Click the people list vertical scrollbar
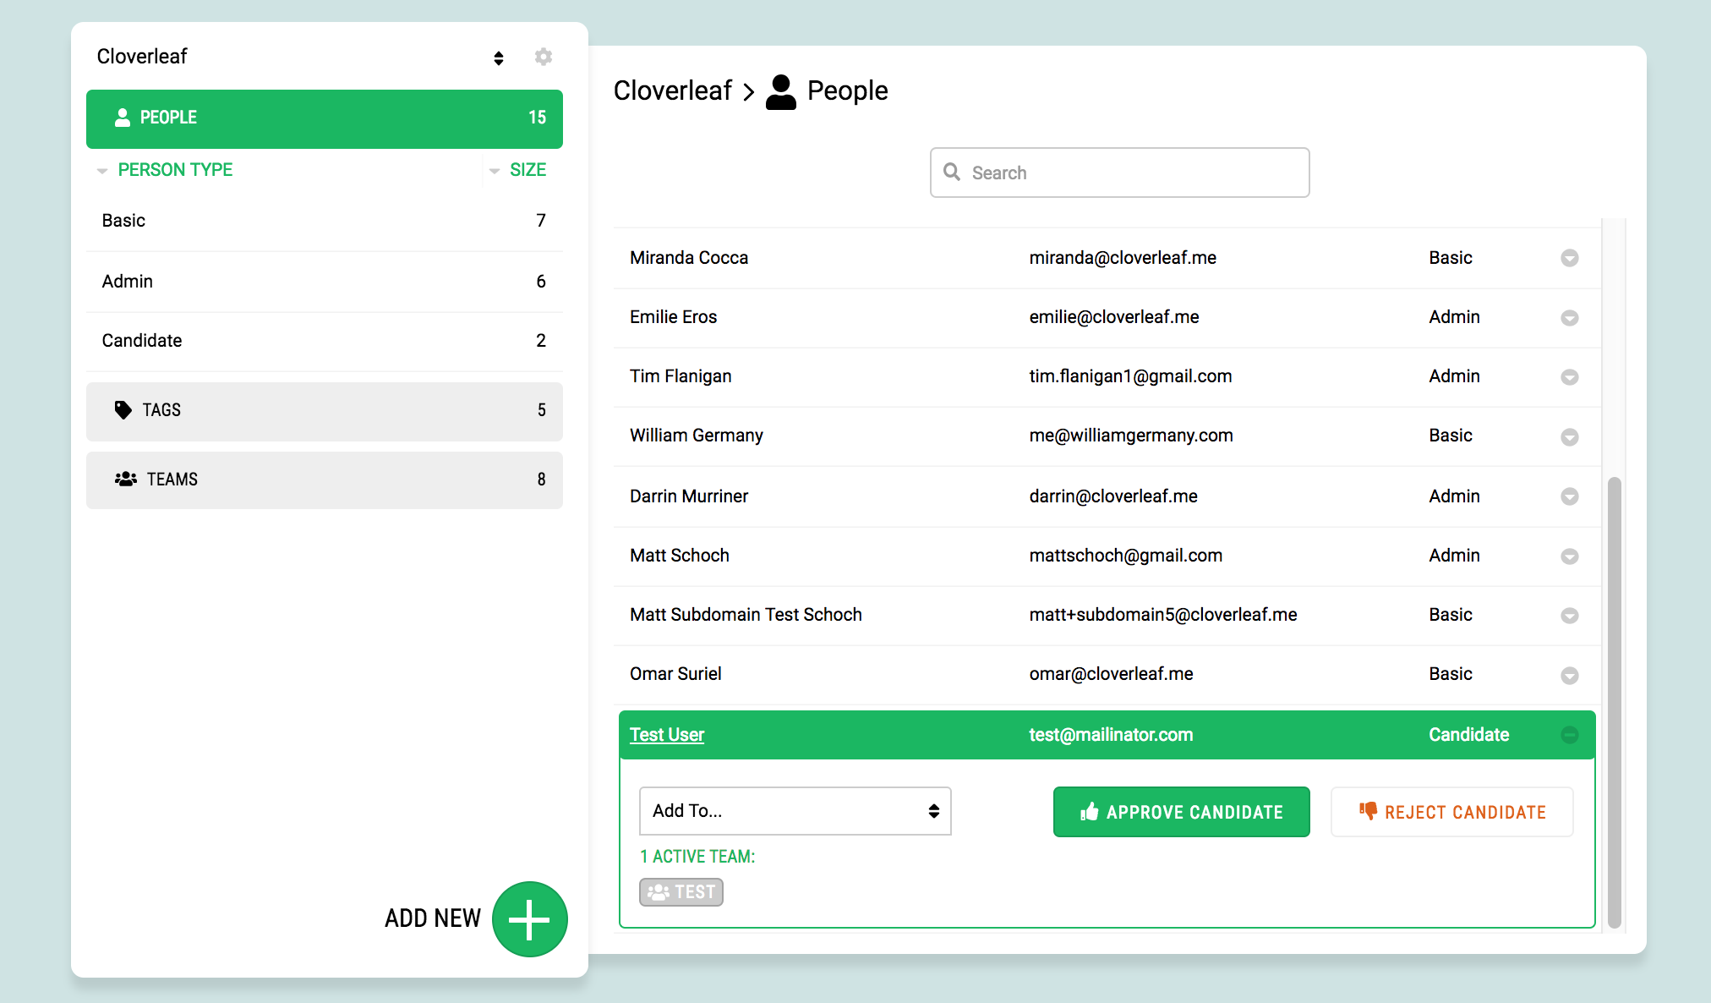Image resolution: width=1711 pixels, height=1003 pixels. 1614,702
